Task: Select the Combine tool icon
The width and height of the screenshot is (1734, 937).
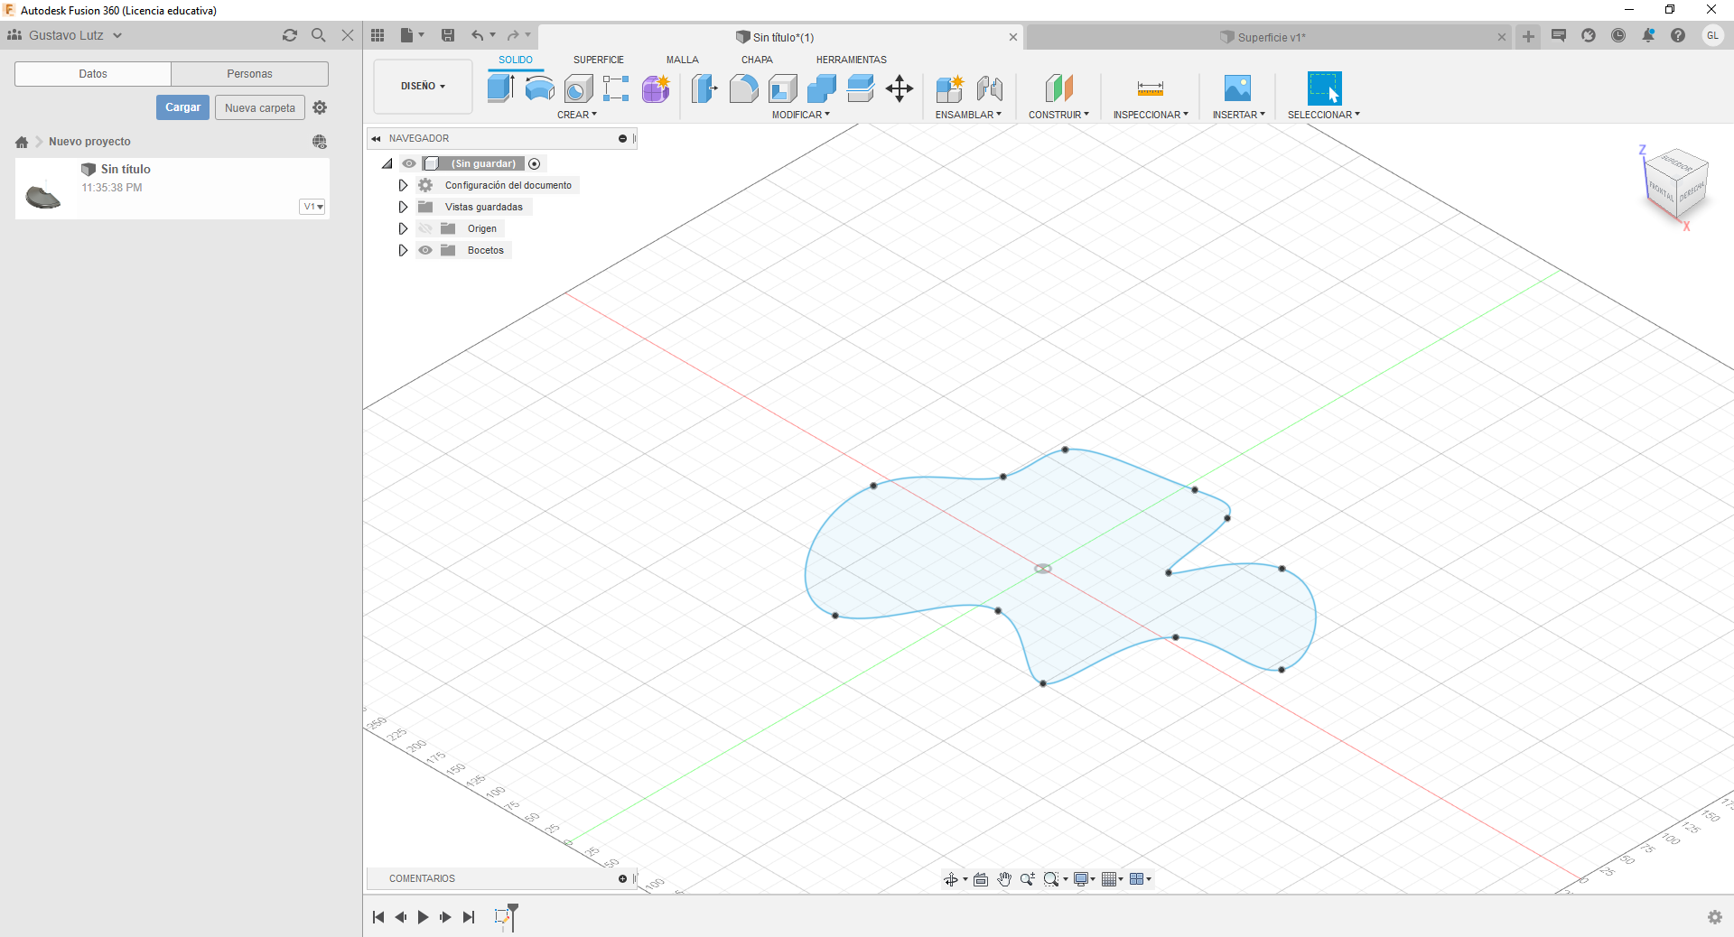Action: [822, 88]
